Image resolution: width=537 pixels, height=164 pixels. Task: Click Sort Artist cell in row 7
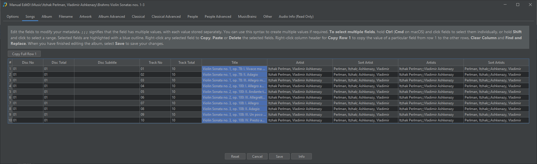366,103
